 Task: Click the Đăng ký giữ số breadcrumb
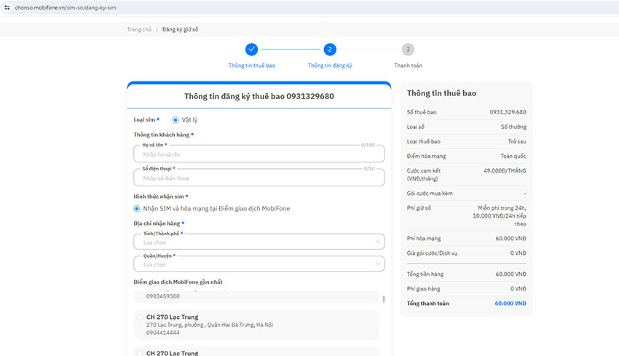[181, 30]
